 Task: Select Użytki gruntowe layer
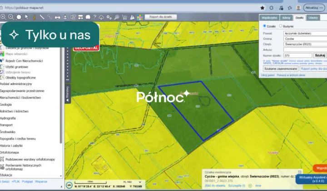(17, 67)
